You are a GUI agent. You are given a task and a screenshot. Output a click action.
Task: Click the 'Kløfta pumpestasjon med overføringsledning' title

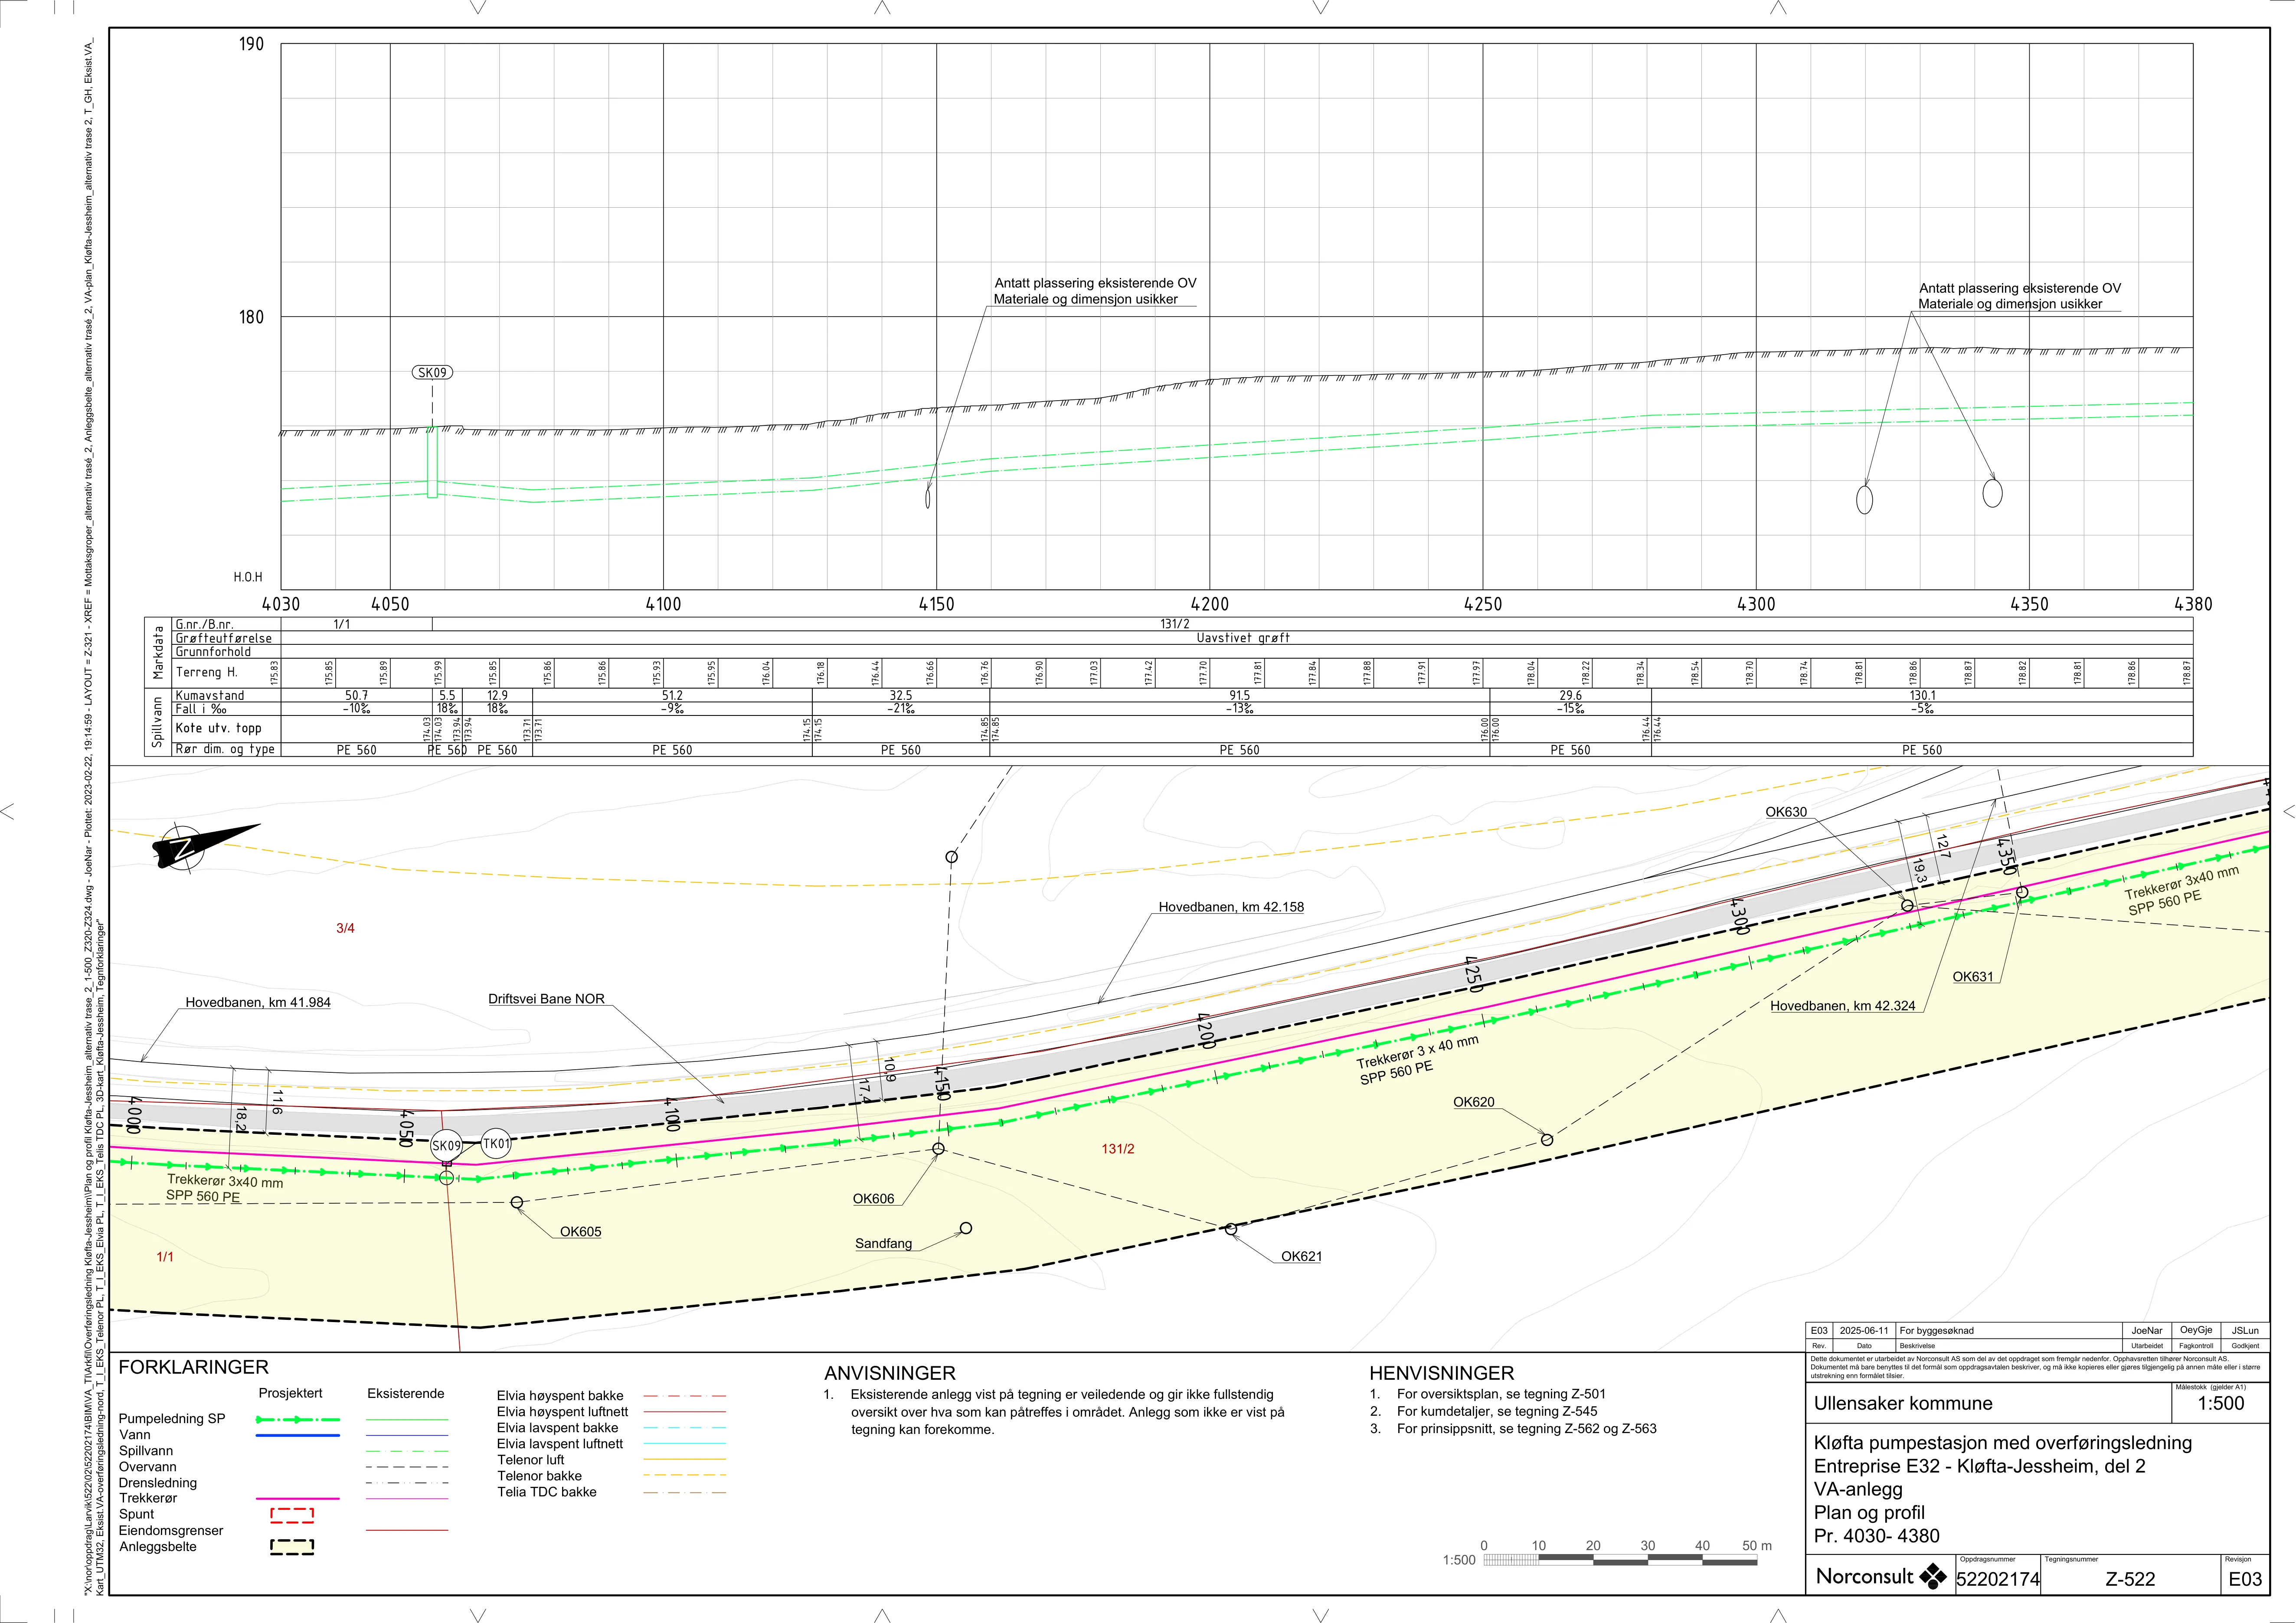click(2003, 1443)
